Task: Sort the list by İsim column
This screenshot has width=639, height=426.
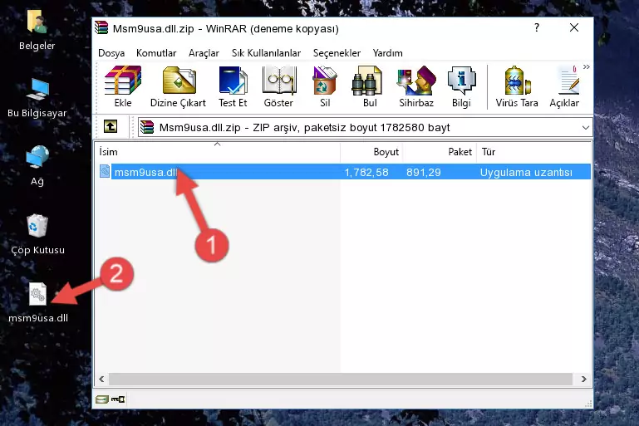Action: 218,152
